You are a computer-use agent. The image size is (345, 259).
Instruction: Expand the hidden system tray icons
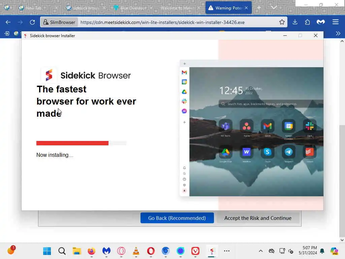[260, 251]
